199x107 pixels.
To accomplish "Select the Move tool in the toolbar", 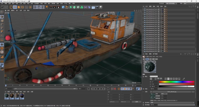I will tap(15, 7).
